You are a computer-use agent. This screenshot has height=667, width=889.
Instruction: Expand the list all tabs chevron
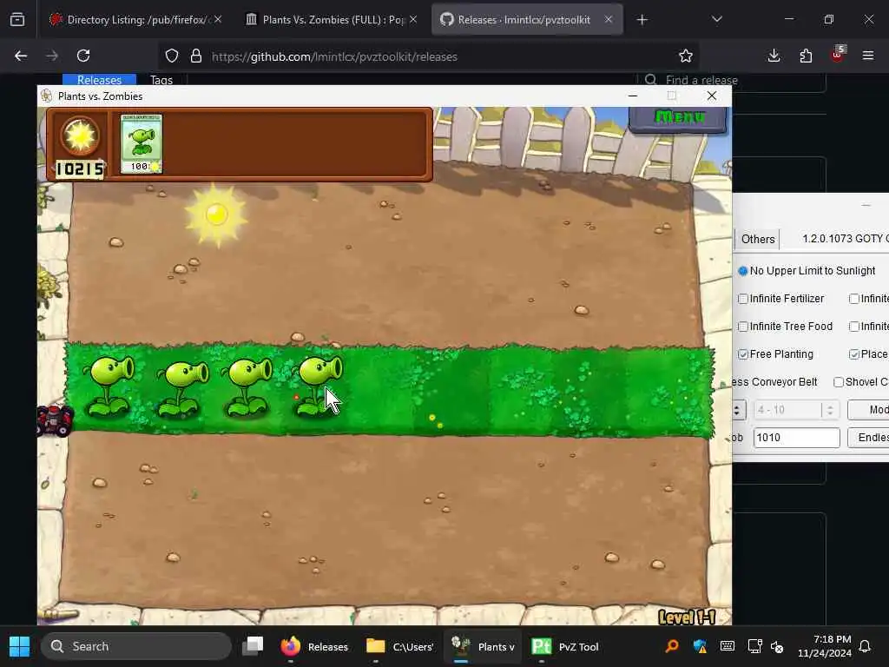[716, 20]
